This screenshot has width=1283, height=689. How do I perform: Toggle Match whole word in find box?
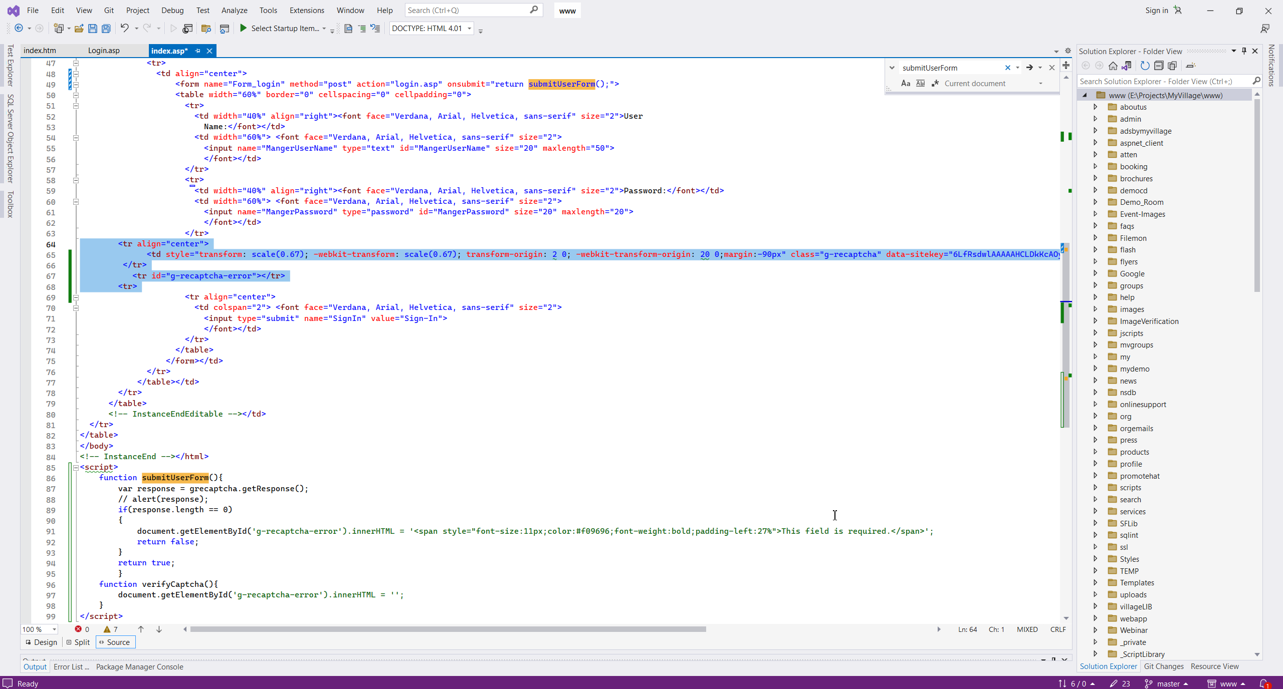(x=920, y=84)
